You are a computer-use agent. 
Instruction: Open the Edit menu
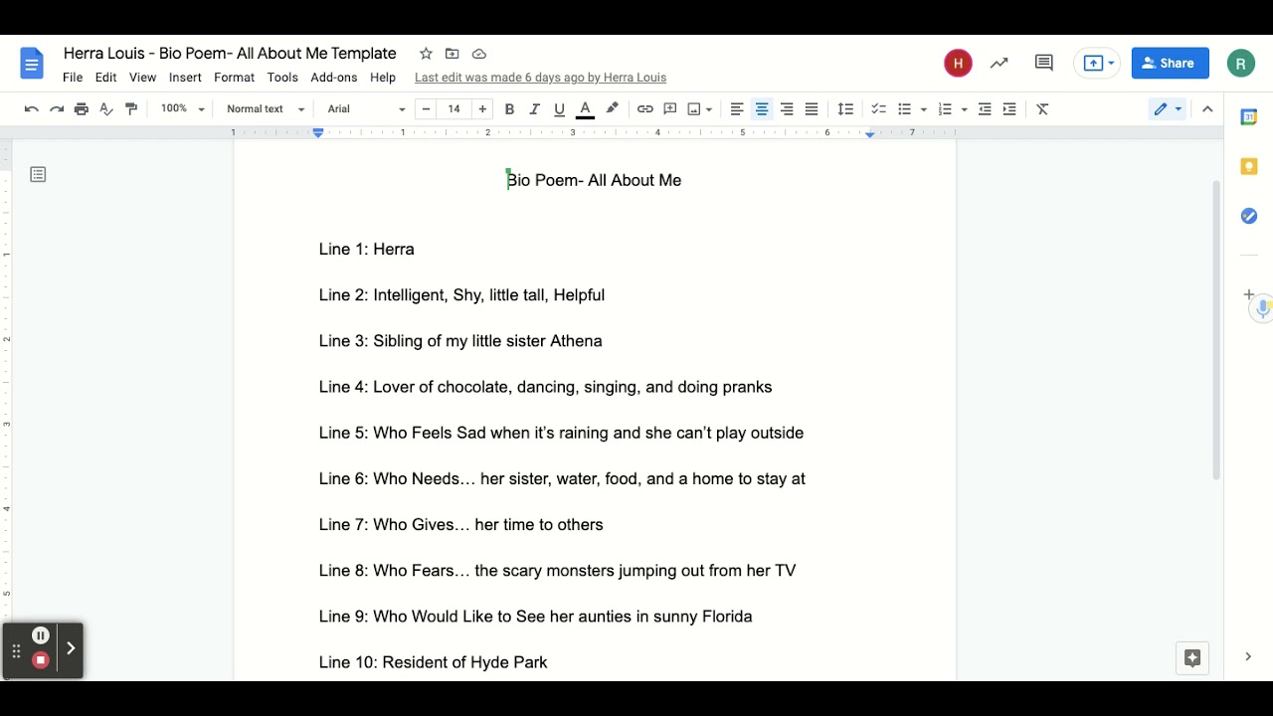[x=106, y=78]
